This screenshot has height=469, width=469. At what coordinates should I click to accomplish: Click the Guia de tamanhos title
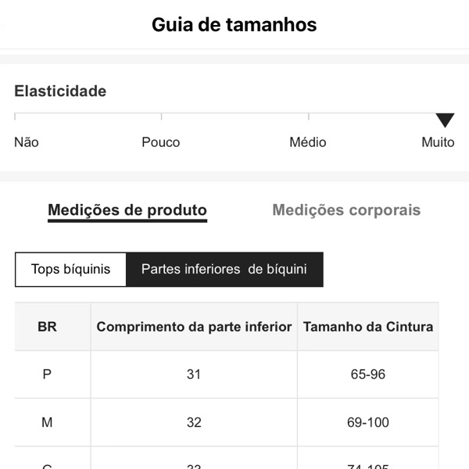pyautogui.click(x=234, y=24)
